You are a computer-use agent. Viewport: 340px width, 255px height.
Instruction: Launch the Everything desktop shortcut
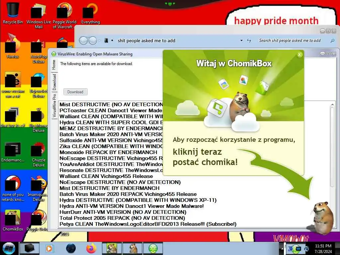tap(90, 13)
